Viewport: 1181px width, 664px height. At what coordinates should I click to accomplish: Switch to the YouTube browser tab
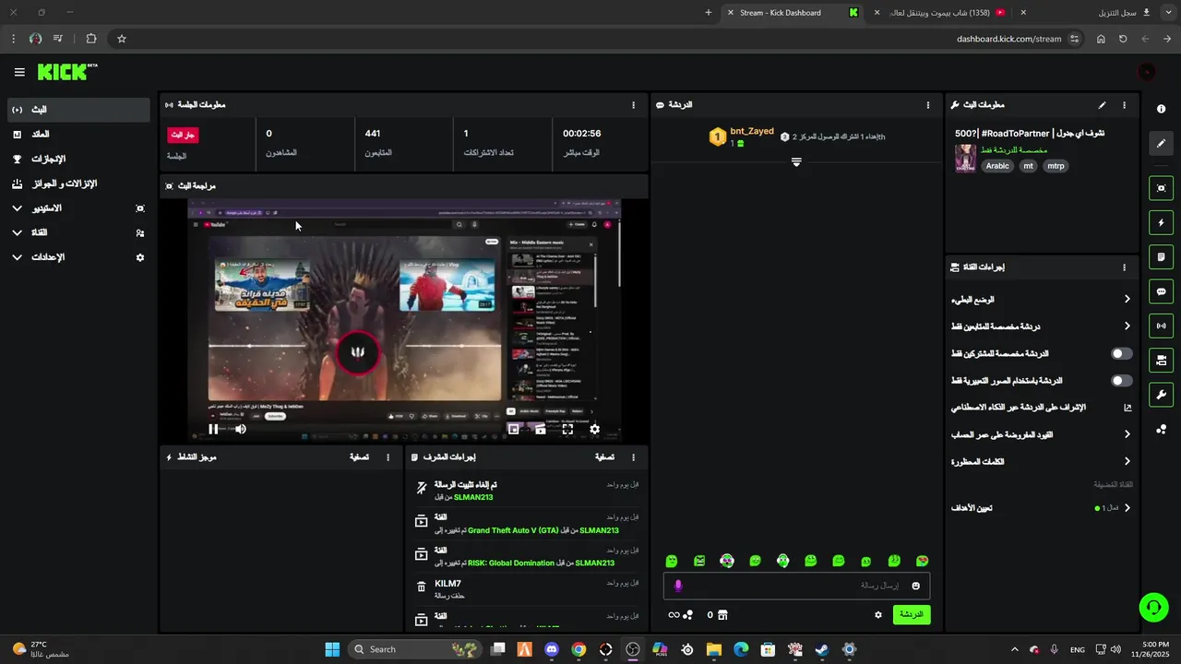[941, 13]
